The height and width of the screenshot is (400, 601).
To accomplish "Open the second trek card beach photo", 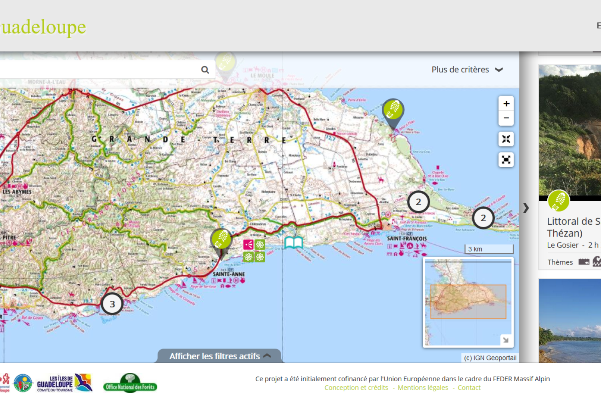I will click(x=570, y=321).
